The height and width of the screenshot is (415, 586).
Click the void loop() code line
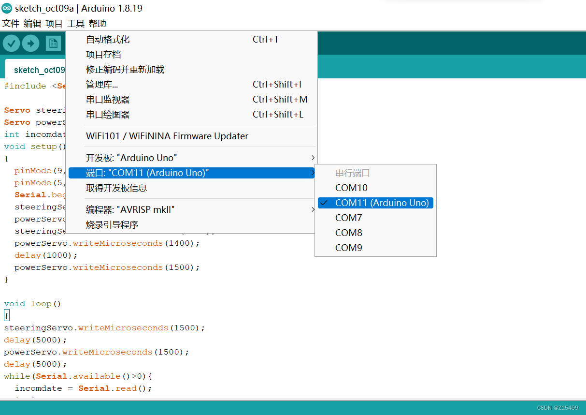[x=33, y=304]
